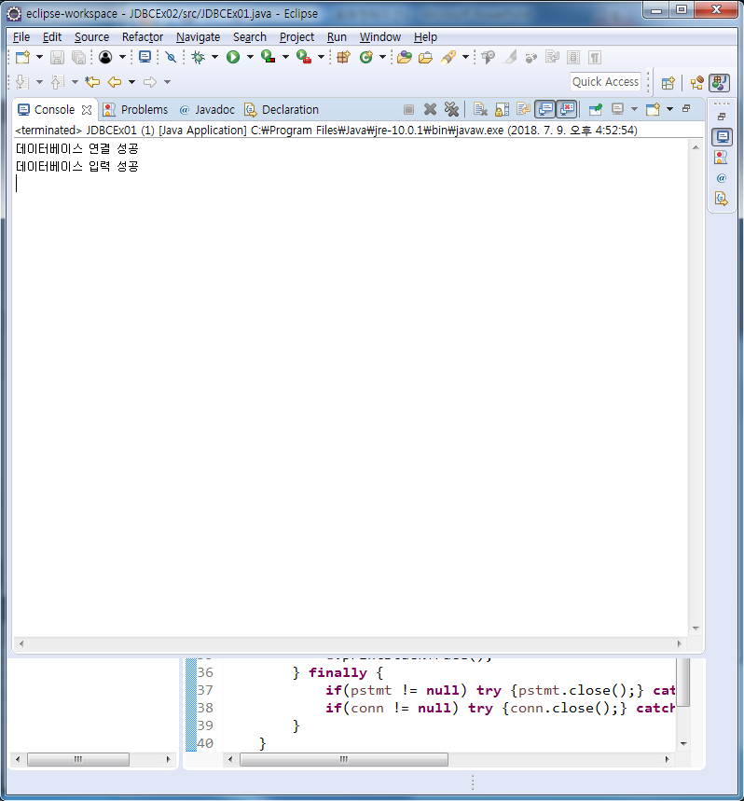
Task: Toggle Show Whitespace Characters pilcrow icon
Action: [595, 57]
